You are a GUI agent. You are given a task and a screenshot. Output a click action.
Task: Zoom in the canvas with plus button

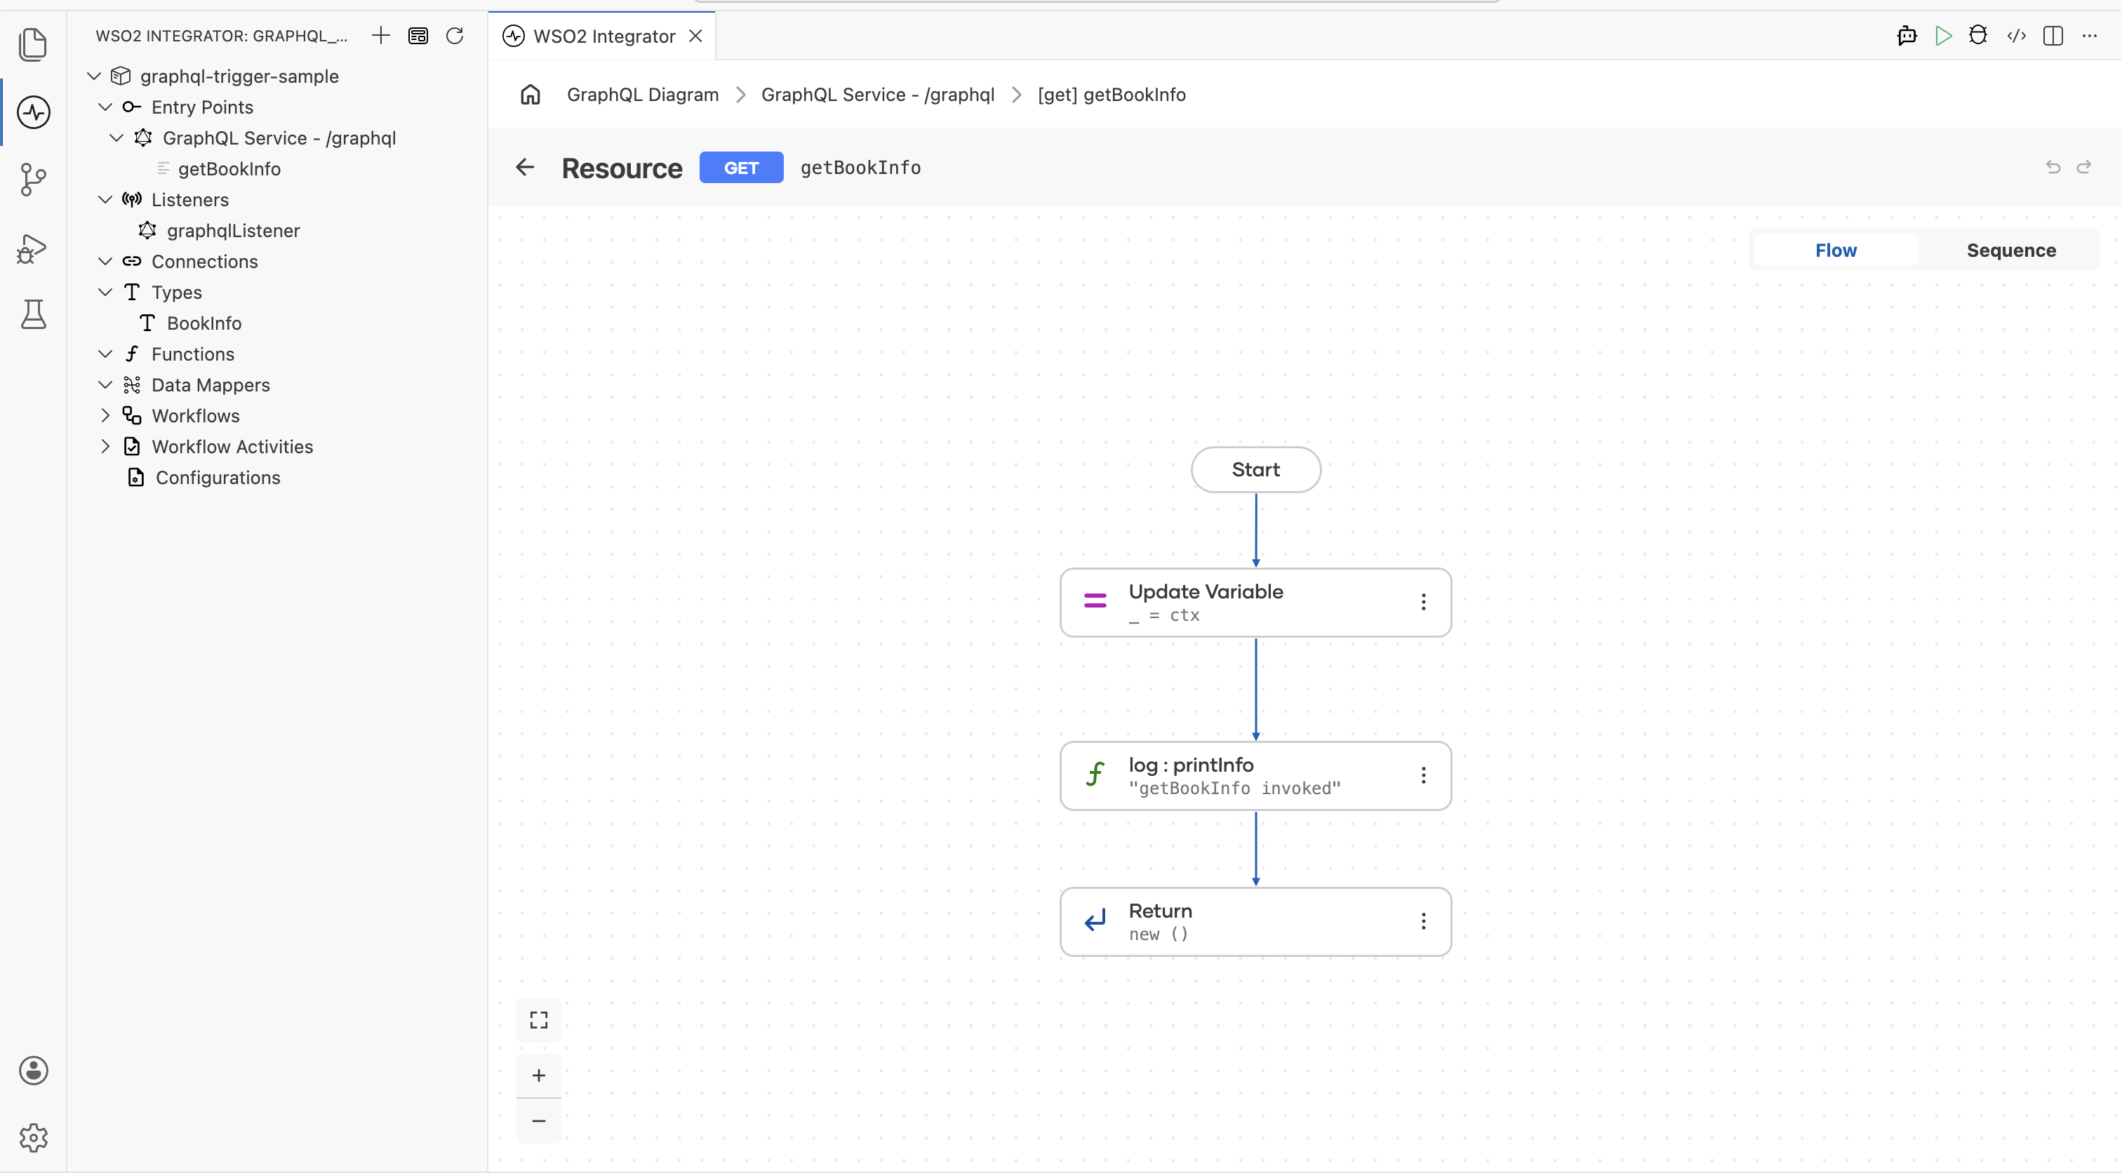click(539, 1075)
